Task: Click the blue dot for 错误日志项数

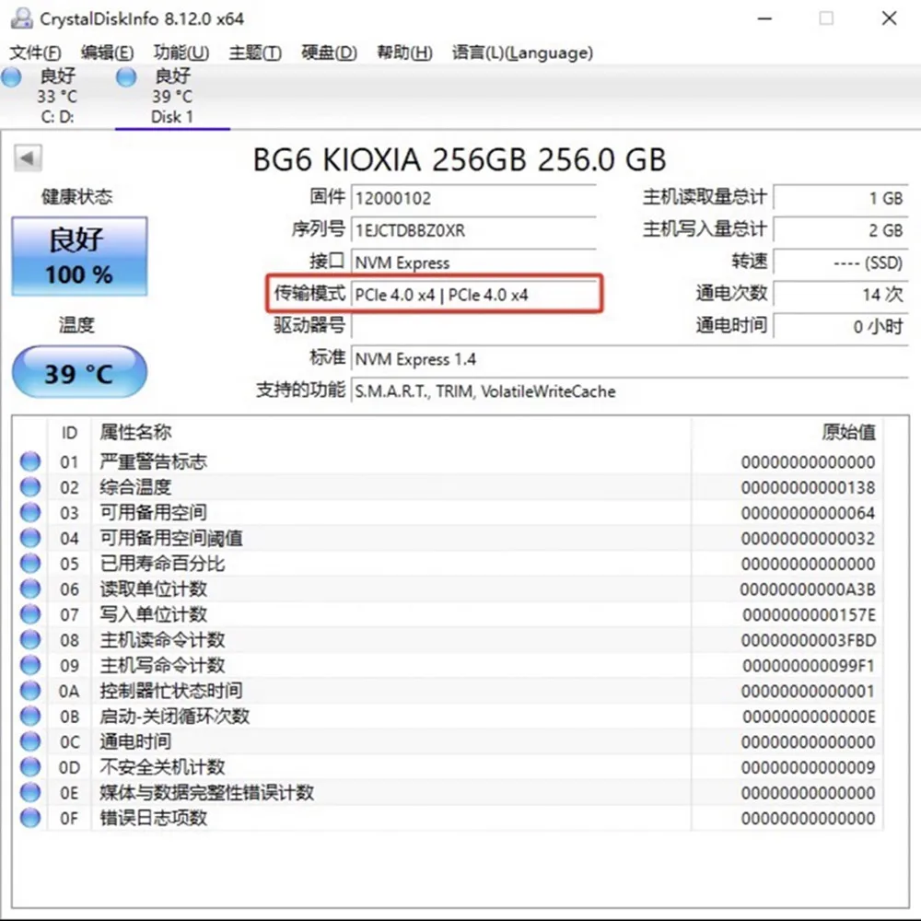Action: point(28,818)
